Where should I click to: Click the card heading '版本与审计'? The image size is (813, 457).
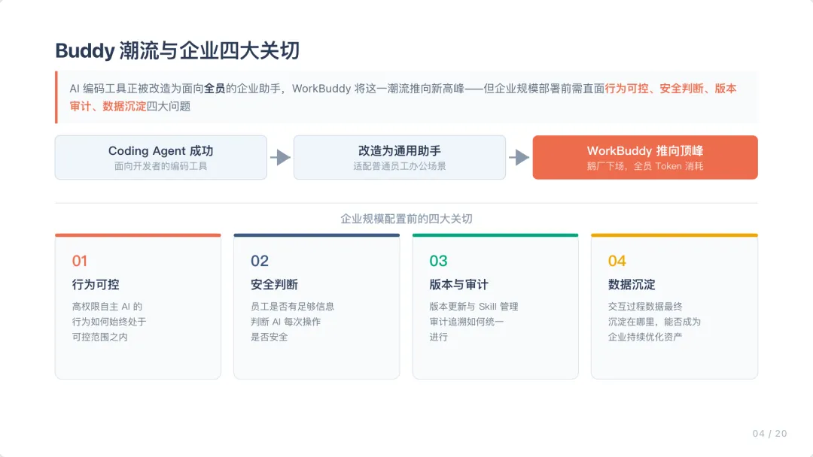(459, 285)
